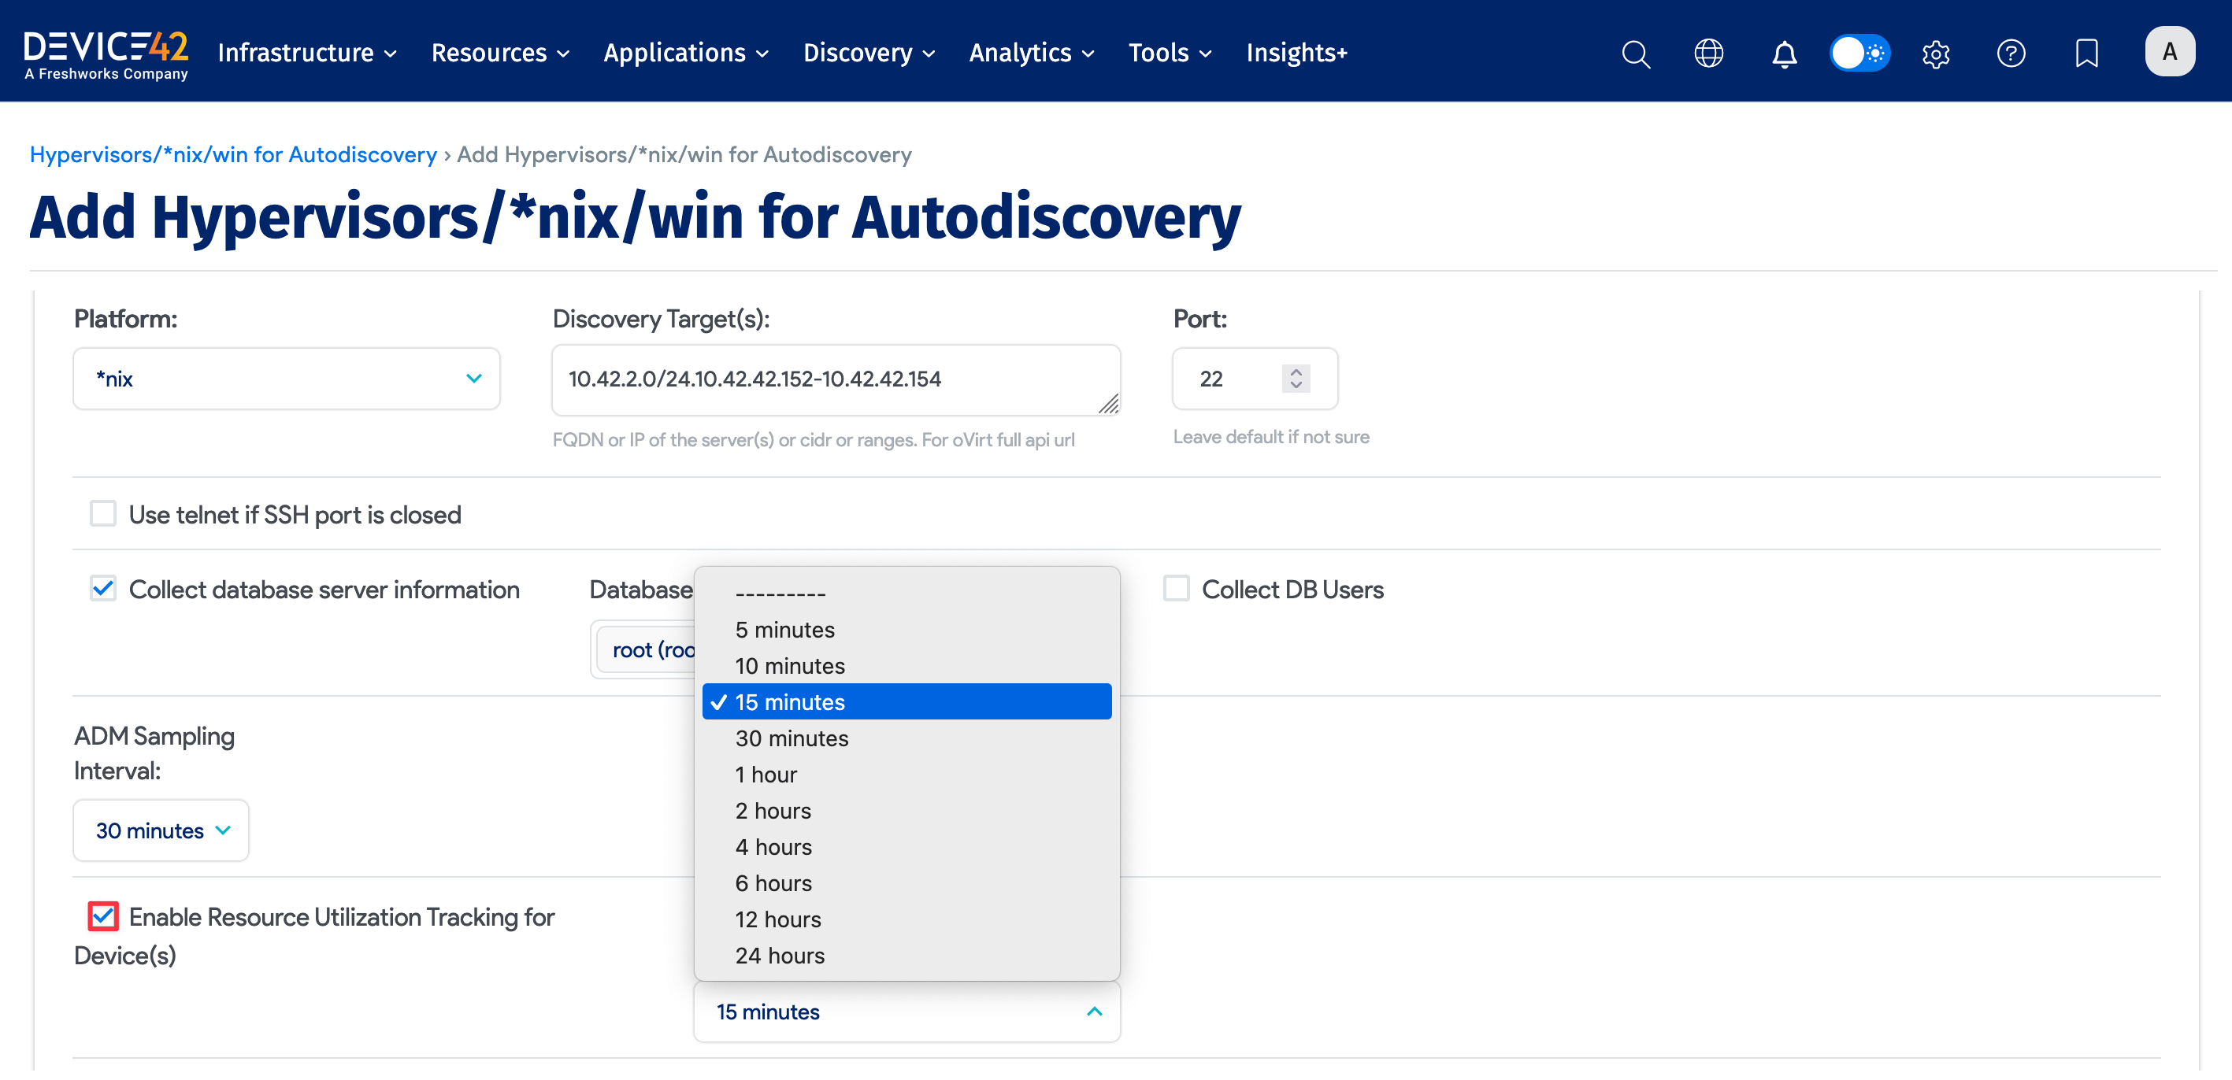The height and width of the screenshot is (1080, 2232).
Task: Open the Discovery menu
Action: pos(868,54)
